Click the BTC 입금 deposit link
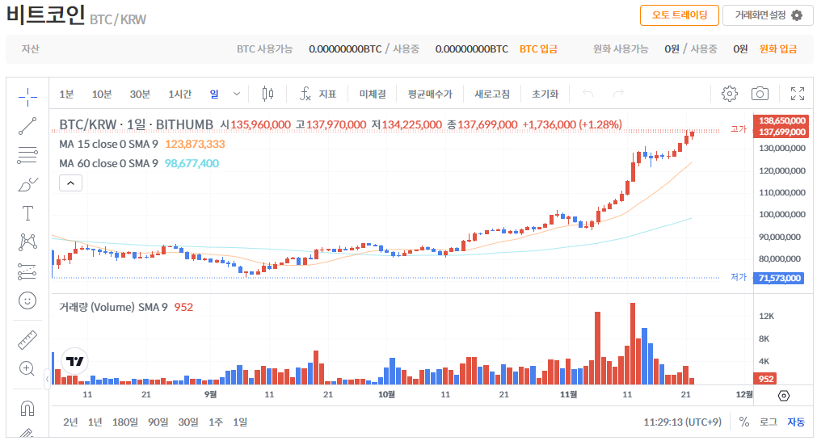 point(538,49)
